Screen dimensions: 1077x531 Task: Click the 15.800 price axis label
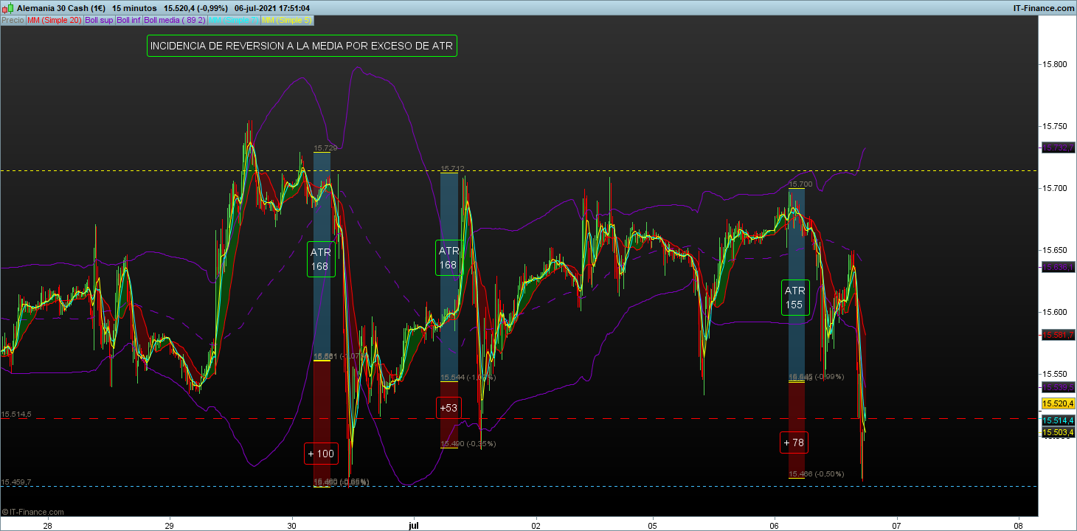1055,64
